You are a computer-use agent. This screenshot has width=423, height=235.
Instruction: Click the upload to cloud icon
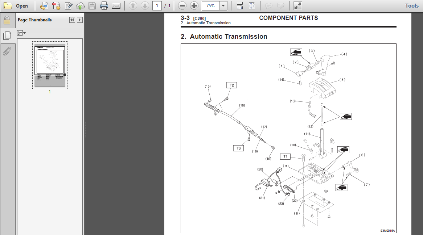80,6
